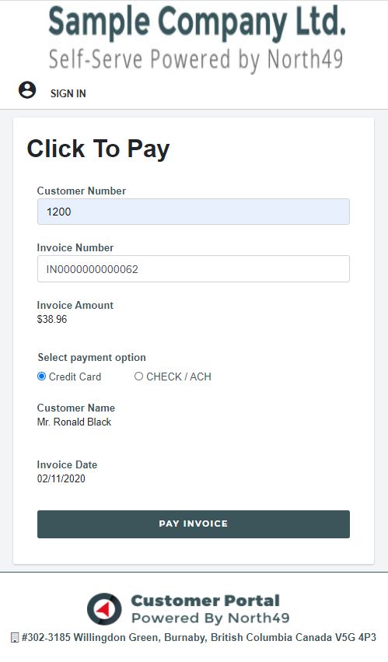Click the Willingdon Green address text
The image size is (388, 662).
[199, 638]
